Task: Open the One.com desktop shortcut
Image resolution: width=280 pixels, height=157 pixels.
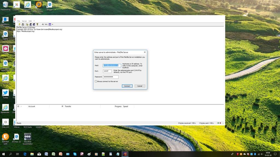Action: [x=5, y=123]
